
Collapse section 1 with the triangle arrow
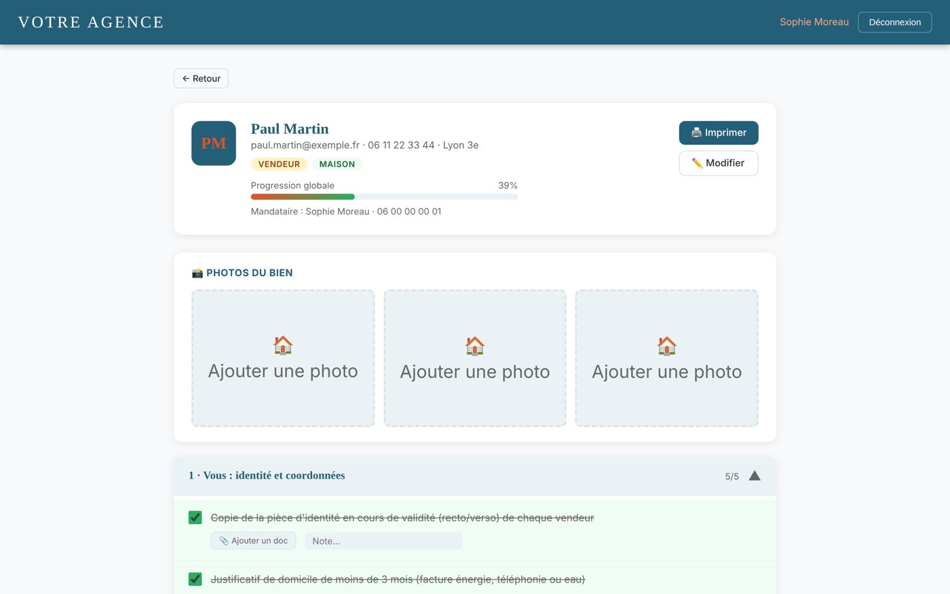click(x=755, y=476)
